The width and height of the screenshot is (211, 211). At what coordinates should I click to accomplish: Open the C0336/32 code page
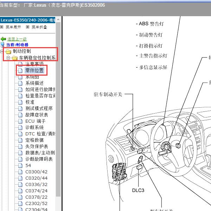point(36,185)
